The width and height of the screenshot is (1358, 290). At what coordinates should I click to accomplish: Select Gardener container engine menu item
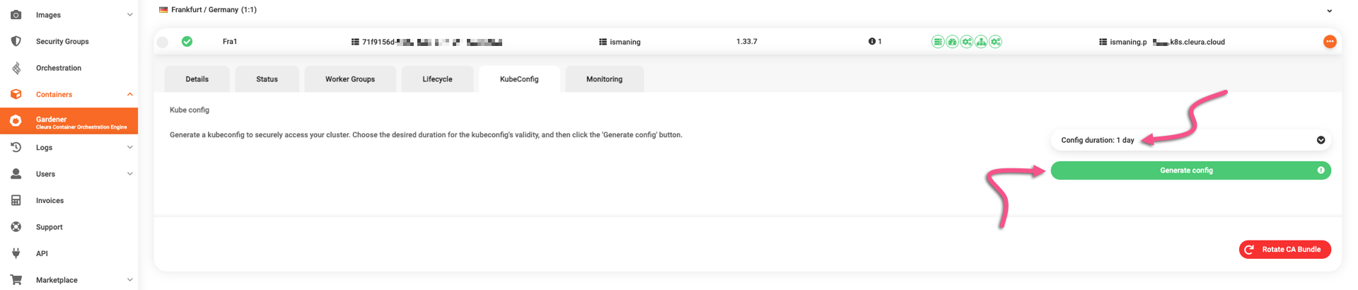69,121
